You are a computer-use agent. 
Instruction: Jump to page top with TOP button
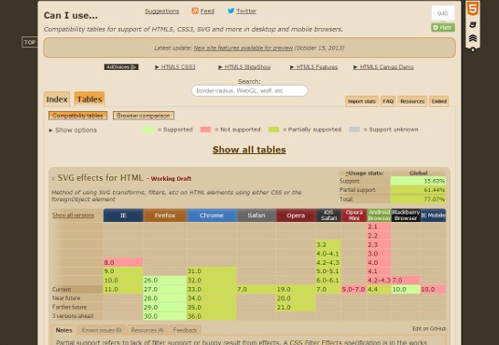[30, 42]
